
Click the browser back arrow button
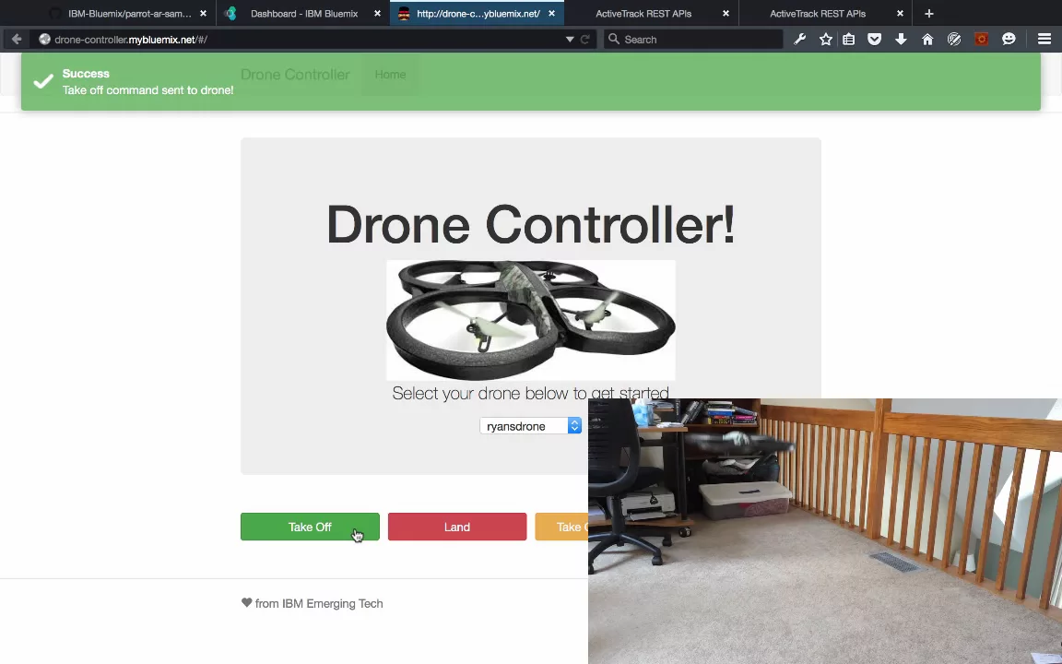tap(17, 40)
